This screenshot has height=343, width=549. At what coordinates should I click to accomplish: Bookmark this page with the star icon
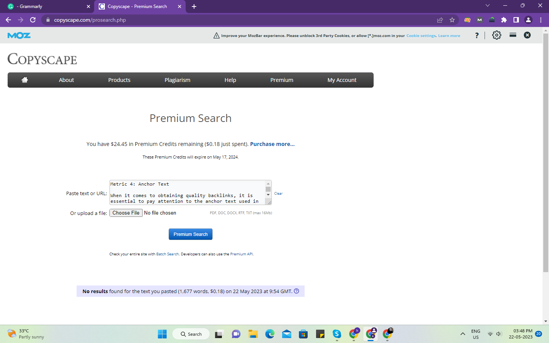click(452, 20)
